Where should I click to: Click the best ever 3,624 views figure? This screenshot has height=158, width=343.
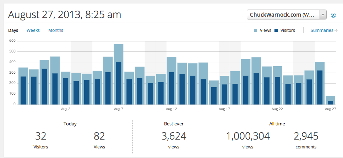[x=174, y=136]
